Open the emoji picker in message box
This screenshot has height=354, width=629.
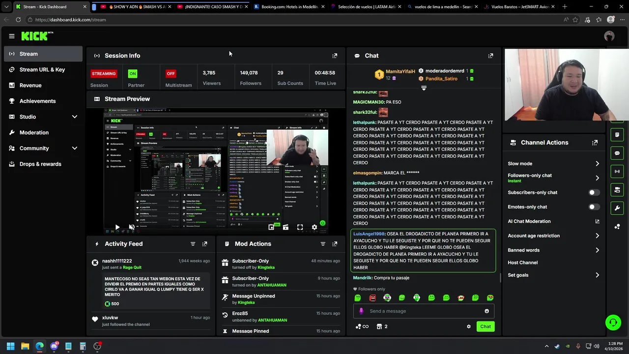point(486,311)
